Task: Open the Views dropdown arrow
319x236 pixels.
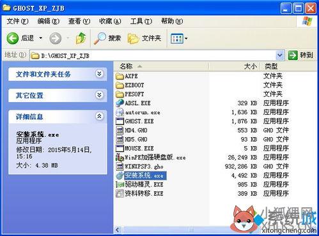Action: (x=186, y=38)
